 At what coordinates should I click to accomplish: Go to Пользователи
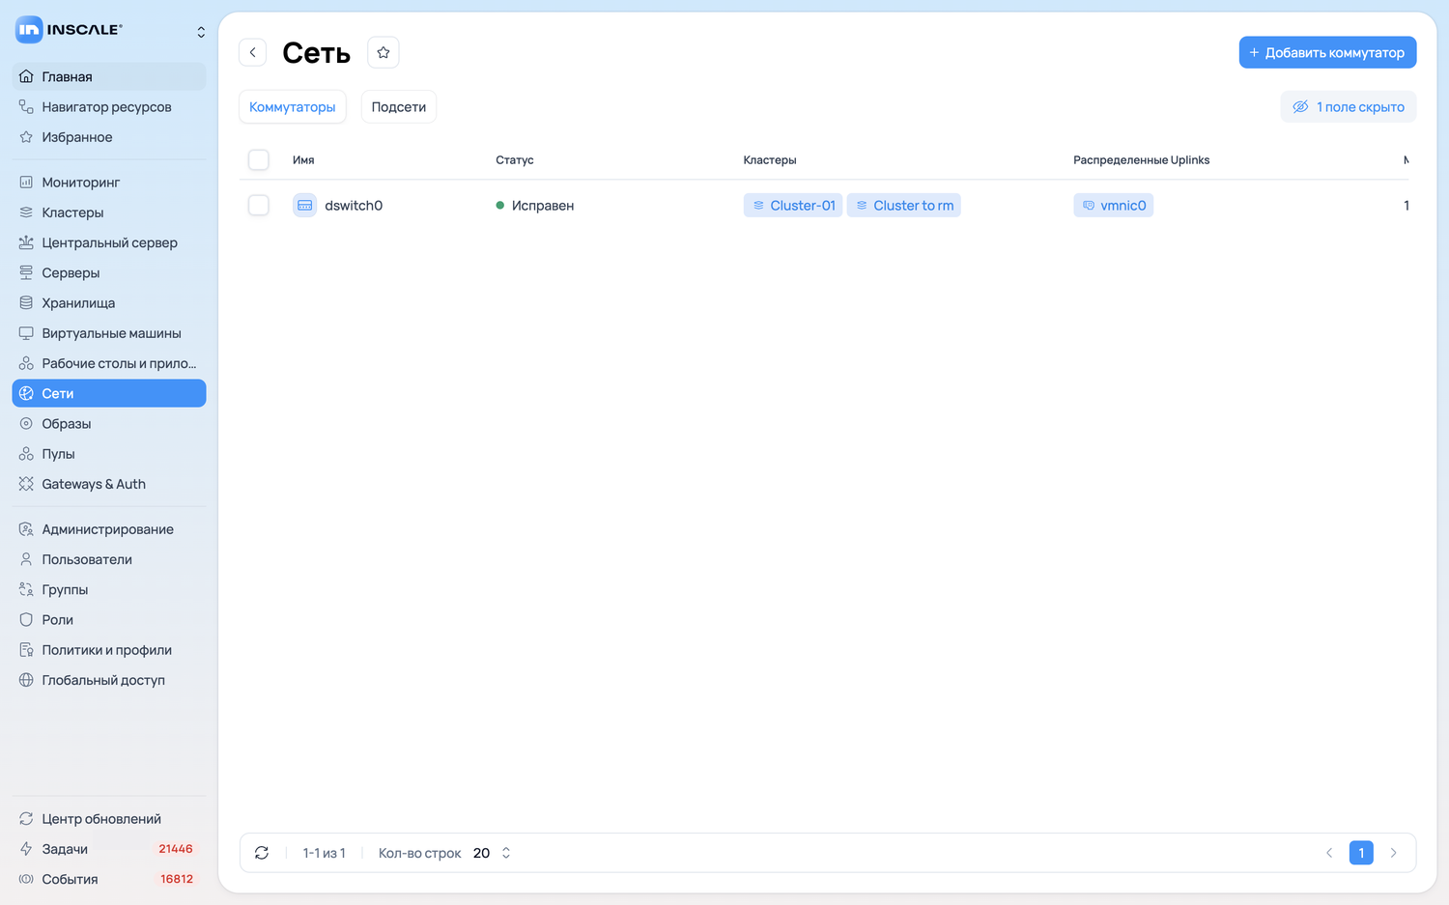[x=109, y=559]
